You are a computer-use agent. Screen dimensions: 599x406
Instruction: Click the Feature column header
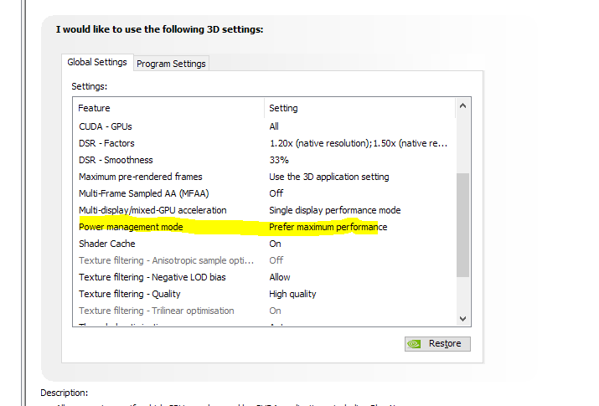(168, 108)
